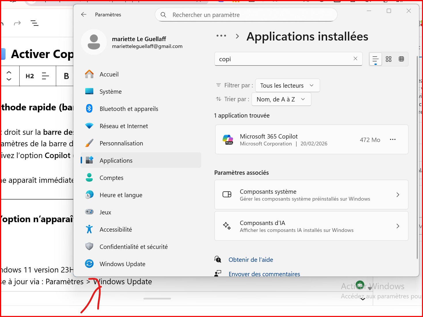Open the 'Tous les lecteurs' filter dropdown

click(287, 86)
